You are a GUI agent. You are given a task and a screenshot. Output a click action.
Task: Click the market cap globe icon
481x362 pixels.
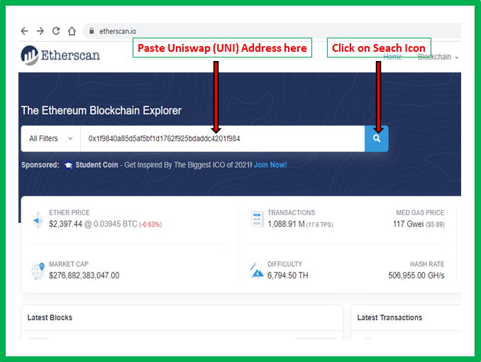click(38, 271)
